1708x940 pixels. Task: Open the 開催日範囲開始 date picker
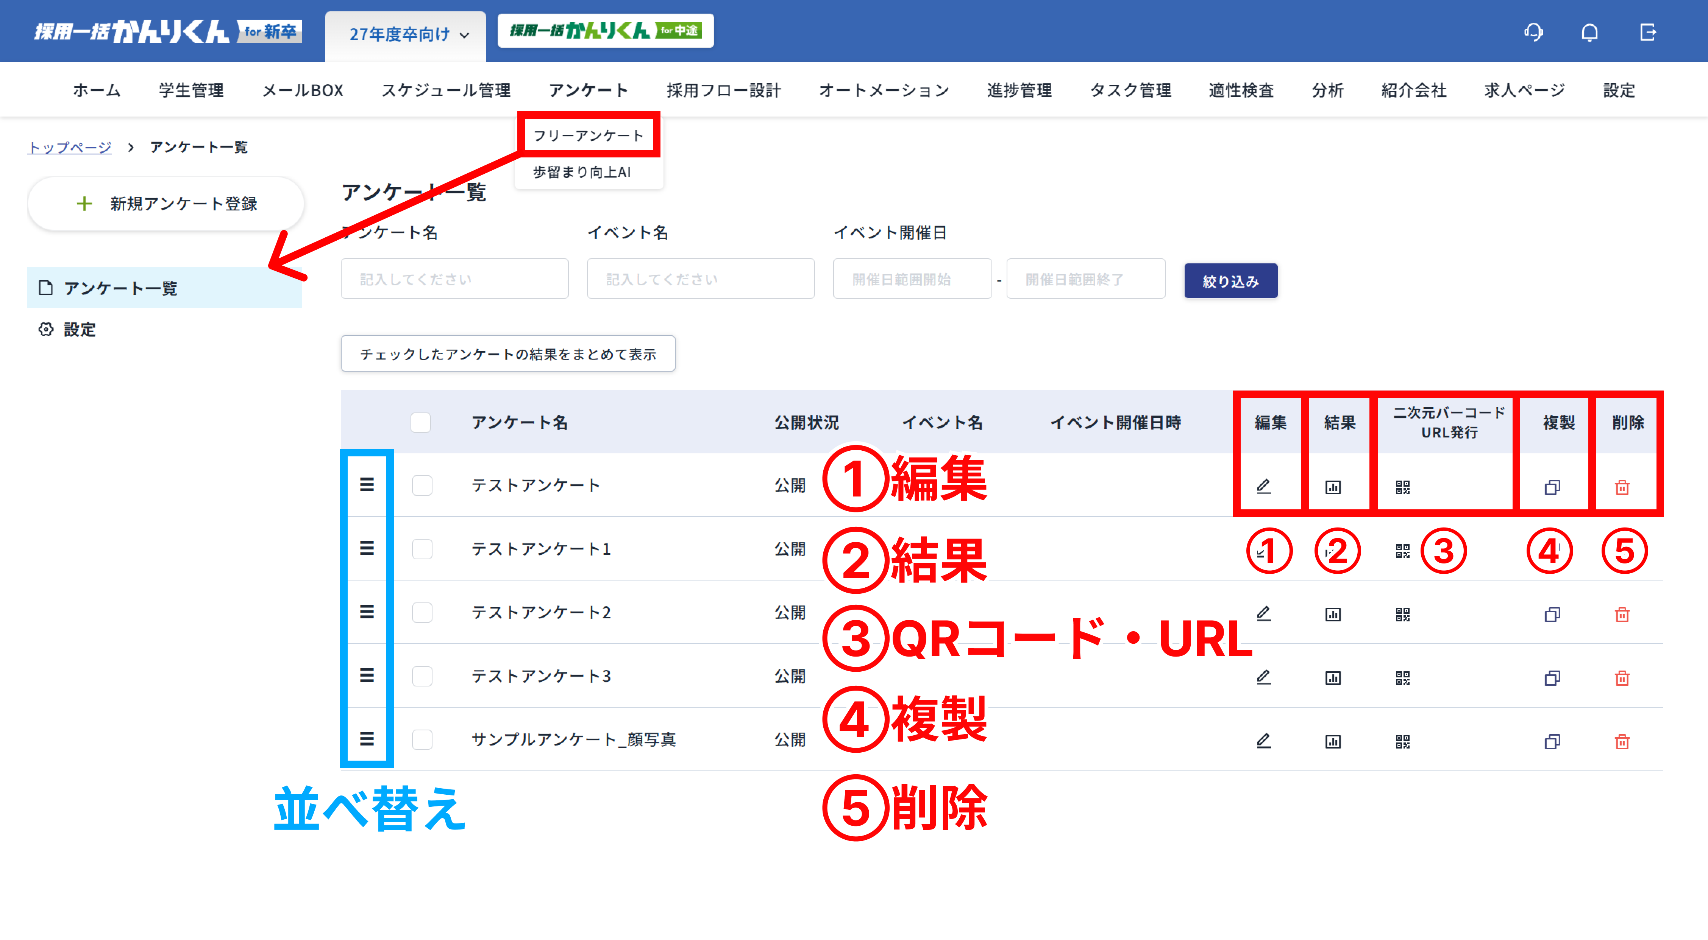point(912,279)
